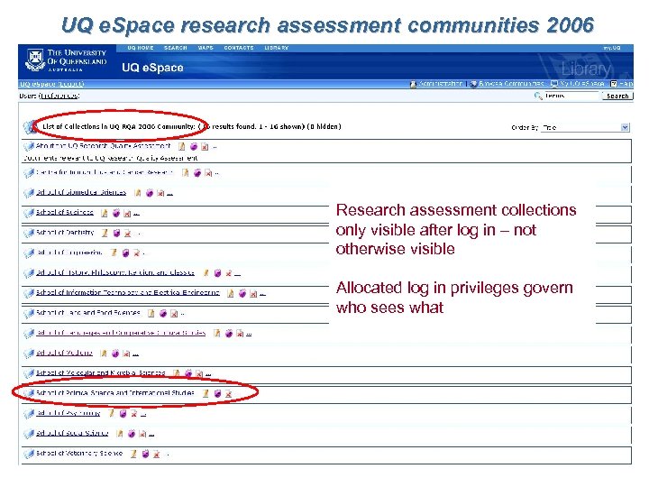Image resolution: width=649 pixels, height=487 pixels.
Task: Open About the UQ Research Quality Assessment collection
Action: click(103, 146)
